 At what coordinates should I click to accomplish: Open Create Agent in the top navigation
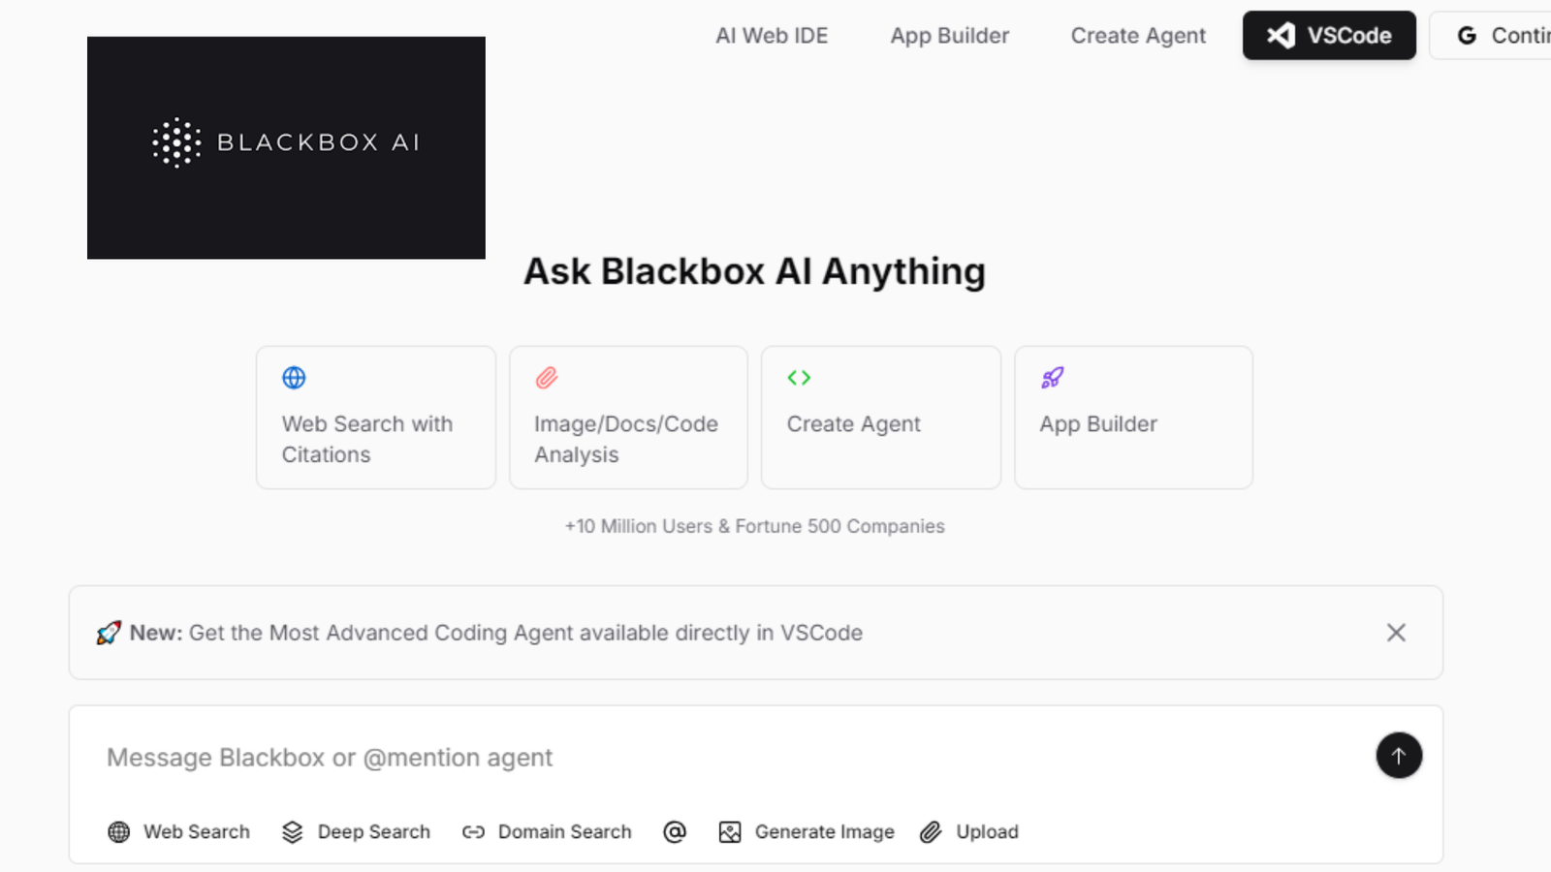click(x=1138, y=36)
